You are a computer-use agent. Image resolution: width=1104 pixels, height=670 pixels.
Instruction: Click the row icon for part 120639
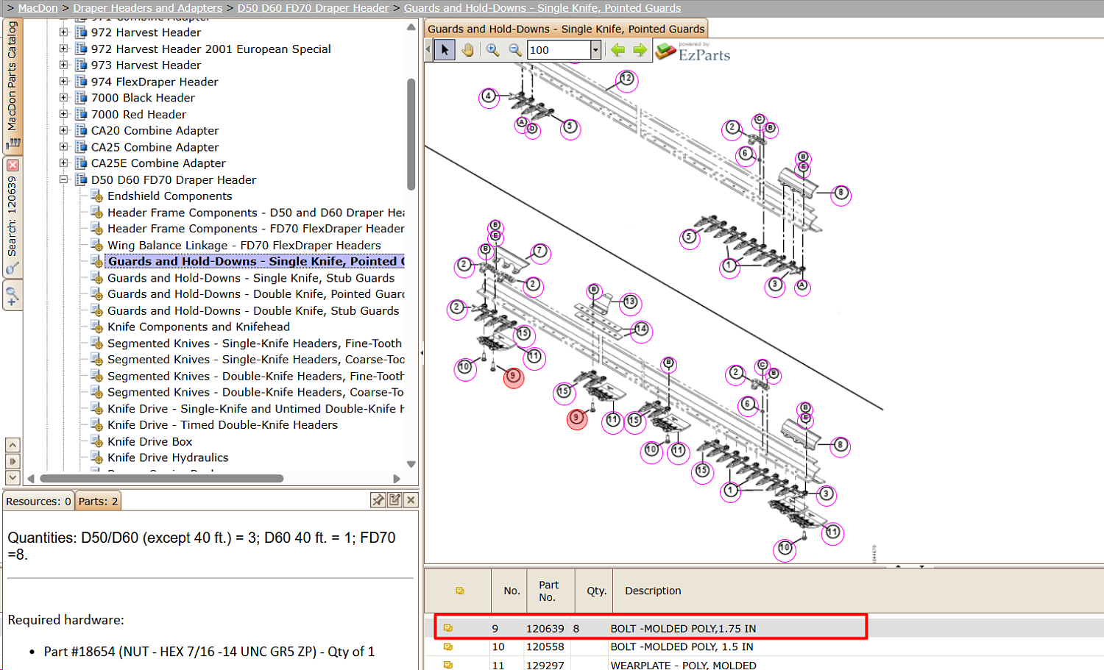[x=447, y=628]
